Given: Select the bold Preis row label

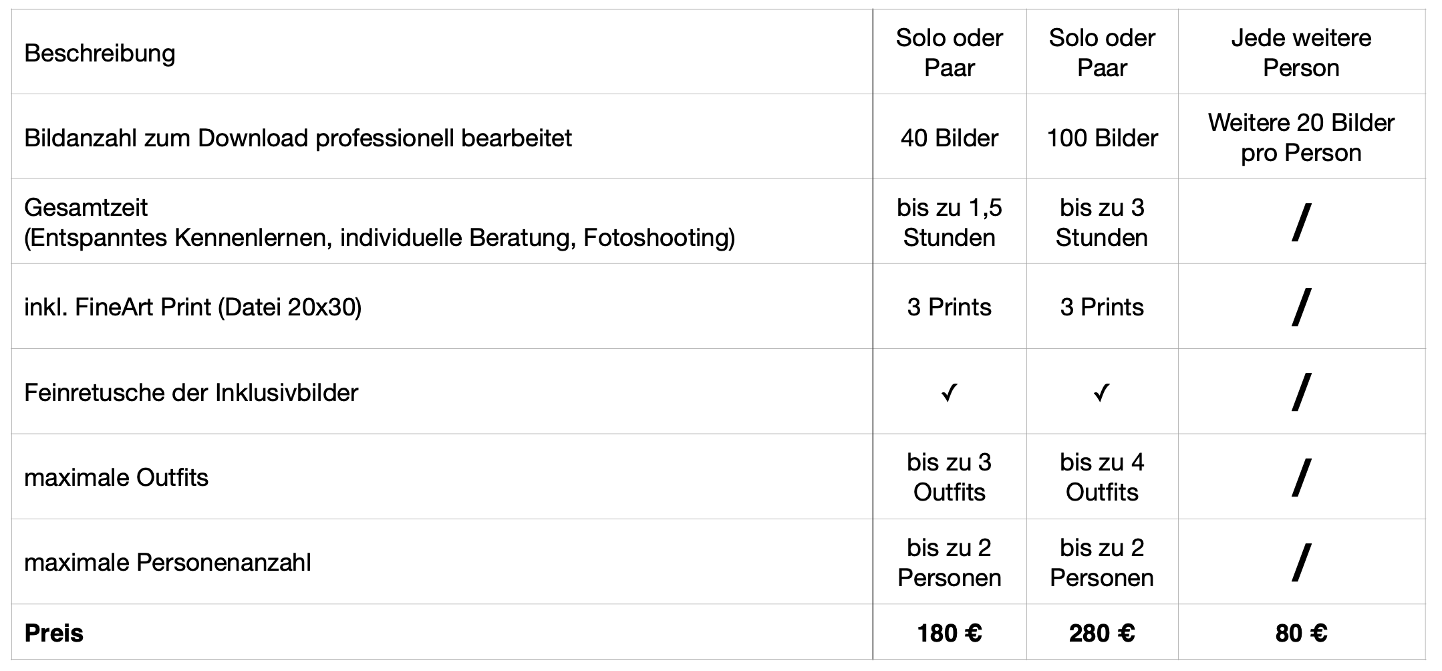Looking at the screenshot, I should [53, 633].
